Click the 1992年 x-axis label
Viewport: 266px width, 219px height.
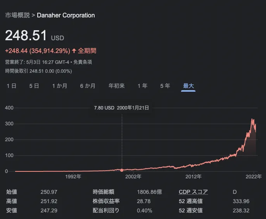[x=73, y=176]
